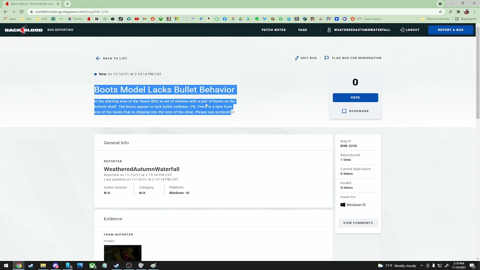Open the Twitter bookmark icon
Screen dimensions: 480x270
(264, 19)
